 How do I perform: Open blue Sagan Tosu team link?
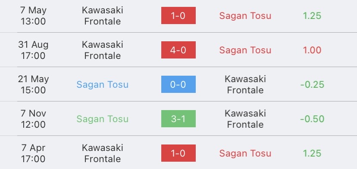tap(103, 84)
